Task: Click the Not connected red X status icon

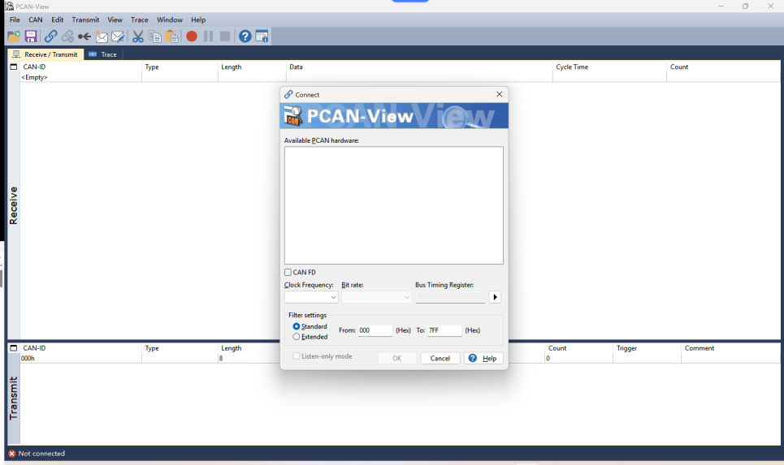Action: pos(12,454)
